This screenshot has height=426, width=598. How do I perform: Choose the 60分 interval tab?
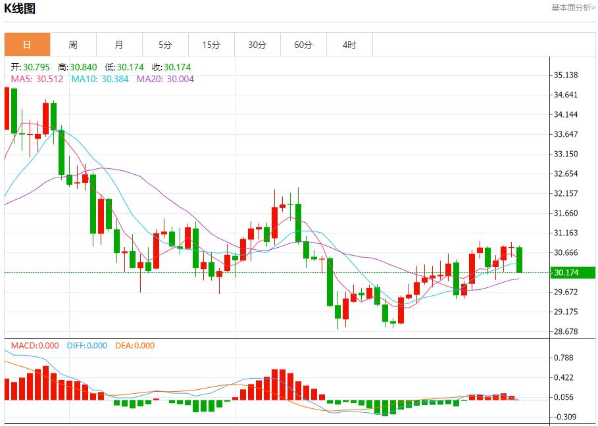[x=303, y=45]
